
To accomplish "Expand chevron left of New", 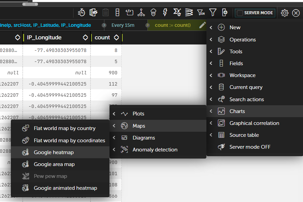I will point(211,27).
